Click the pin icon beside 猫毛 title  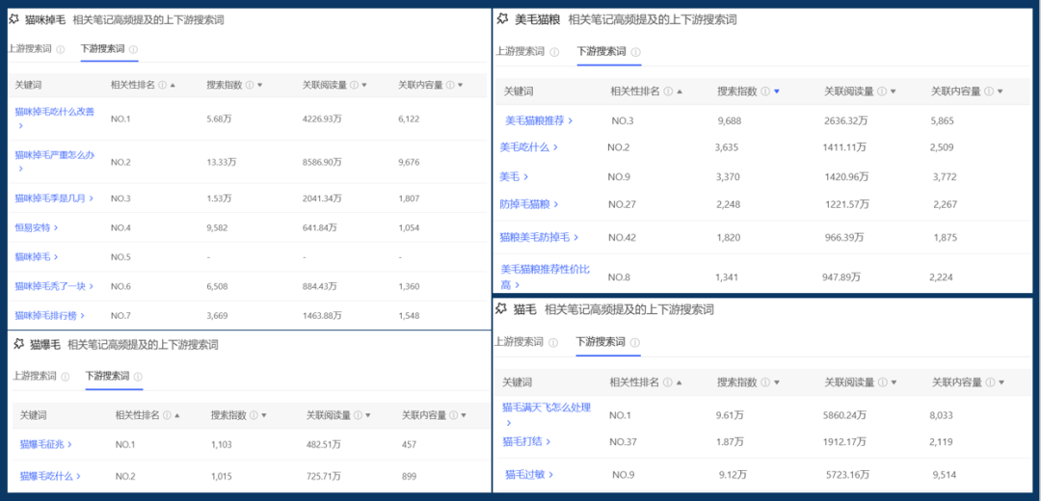point(501,308)
